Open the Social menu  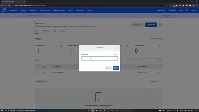[71, 10]
